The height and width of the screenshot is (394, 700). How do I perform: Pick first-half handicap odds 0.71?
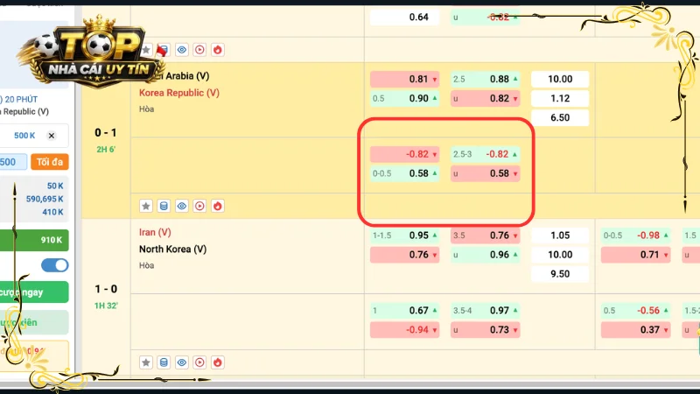coord(636,255)
